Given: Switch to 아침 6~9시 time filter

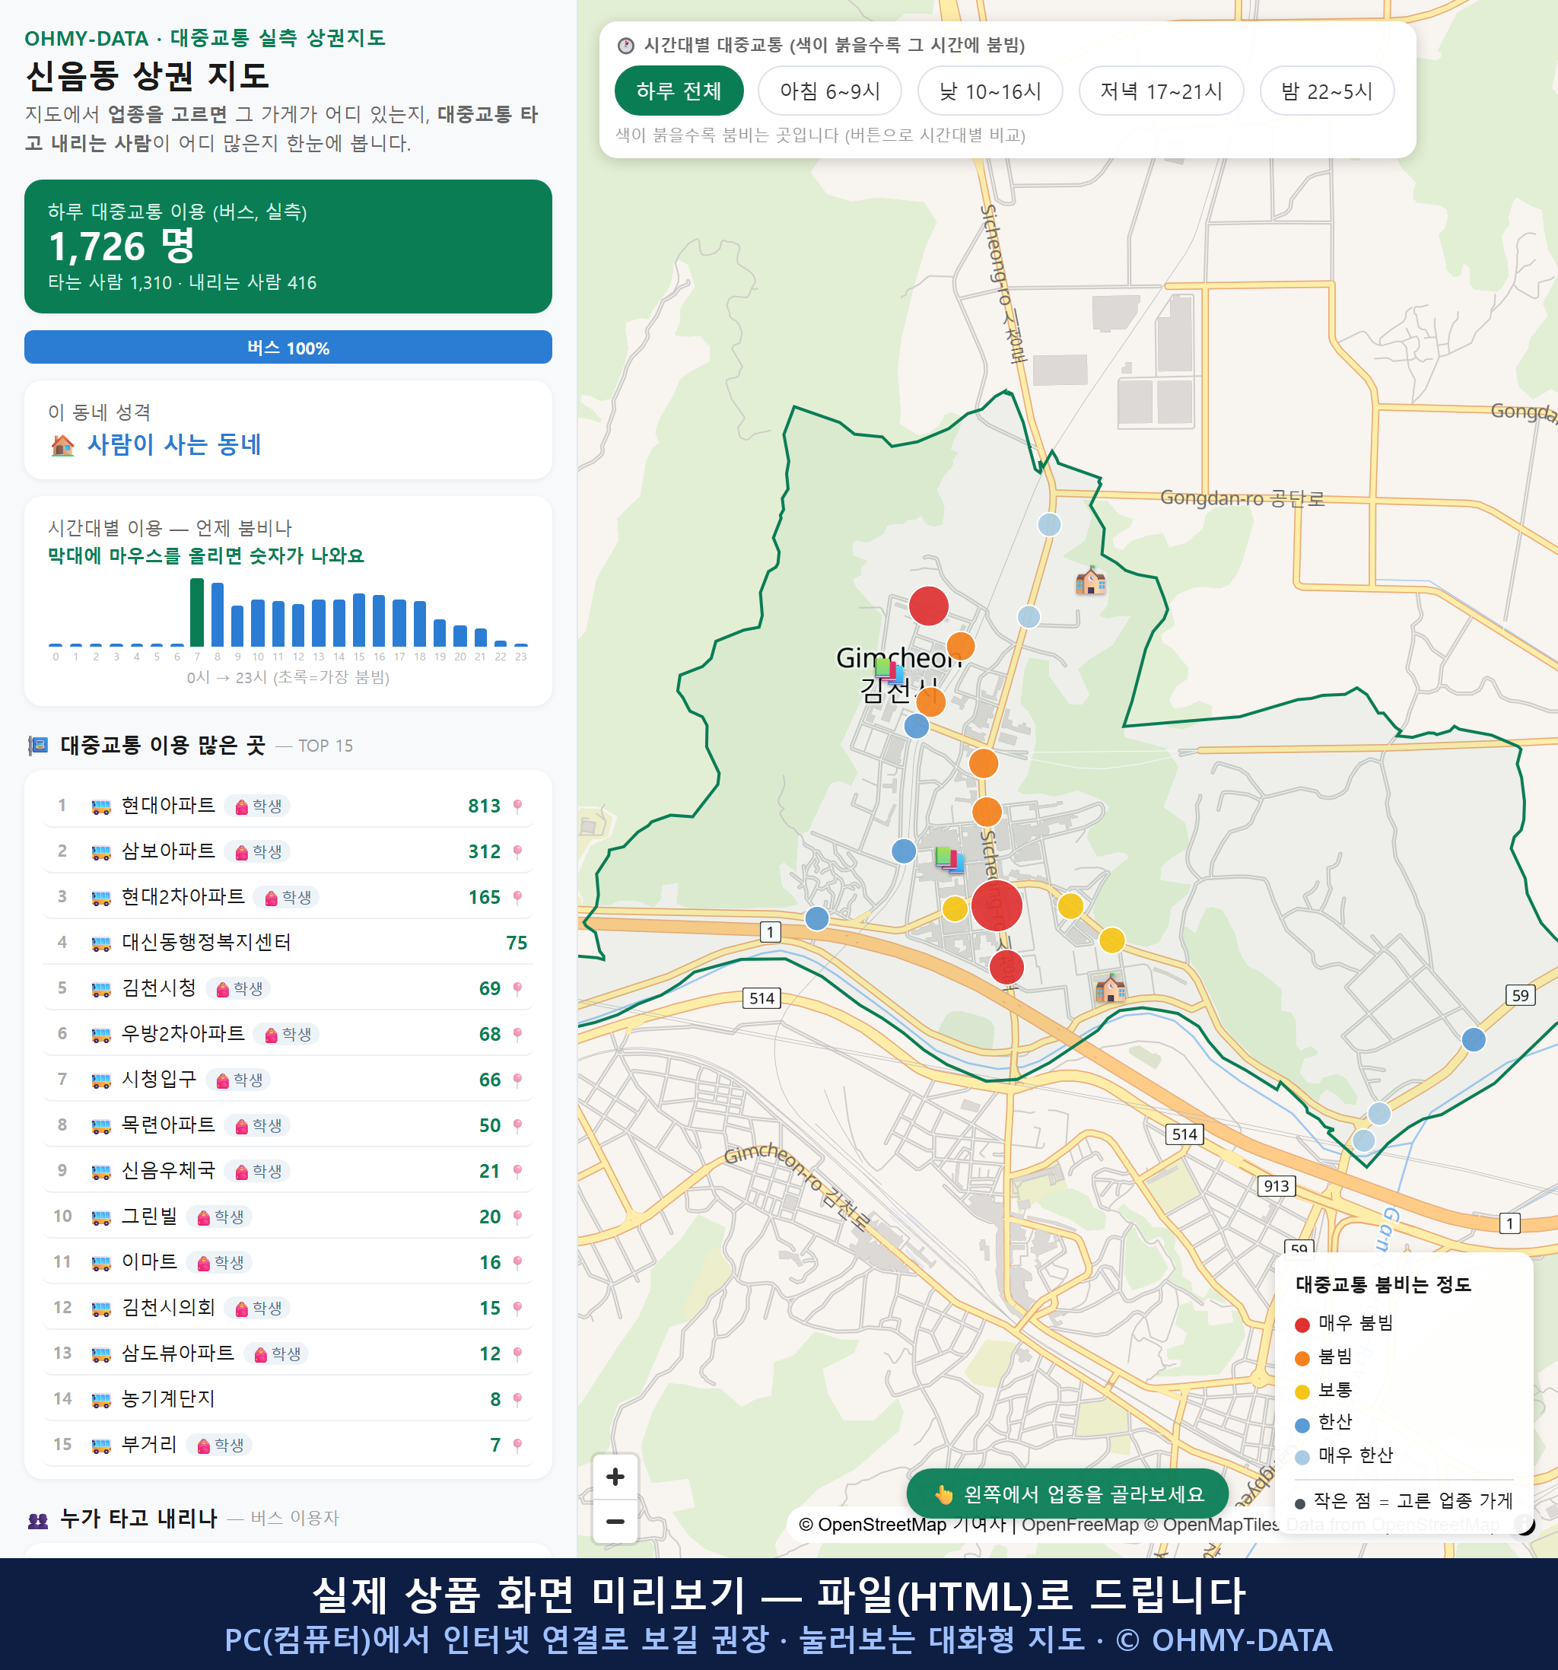Looking at the screenshot, I should pos(830,91).
